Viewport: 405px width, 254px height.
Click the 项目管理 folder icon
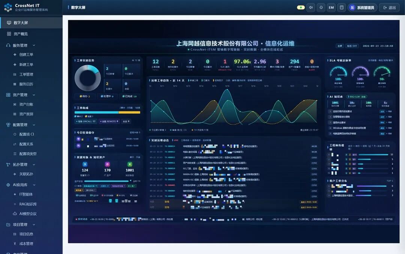(8, 224)
